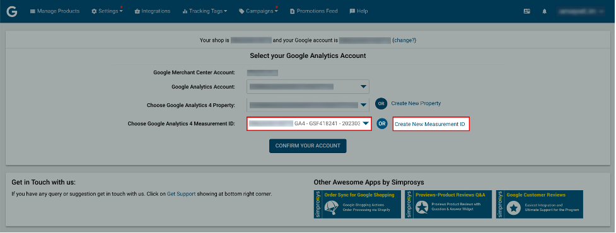Open the notifications bell icon

click(545, 11)
